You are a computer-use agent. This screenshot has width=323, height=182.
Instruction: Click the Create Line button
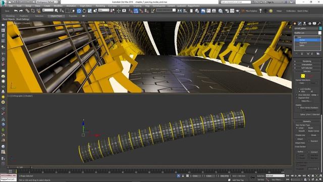pos(300,135)
